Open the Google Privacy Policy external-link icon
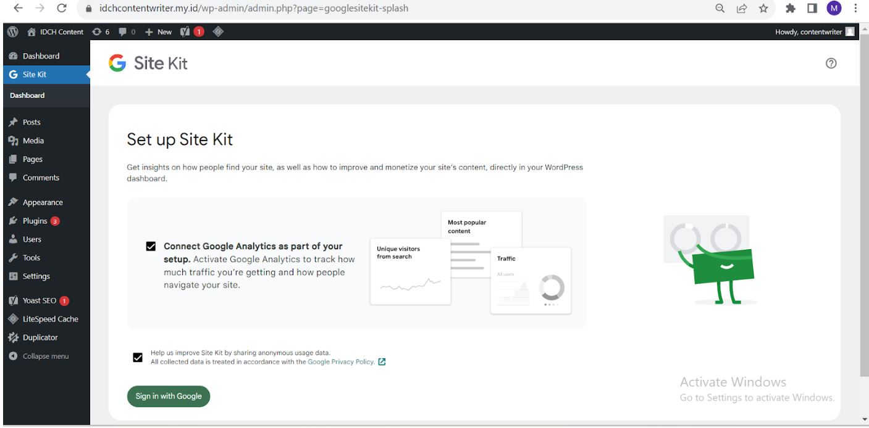Viewport: 869px width, 428px height. (x=382, y=361)
